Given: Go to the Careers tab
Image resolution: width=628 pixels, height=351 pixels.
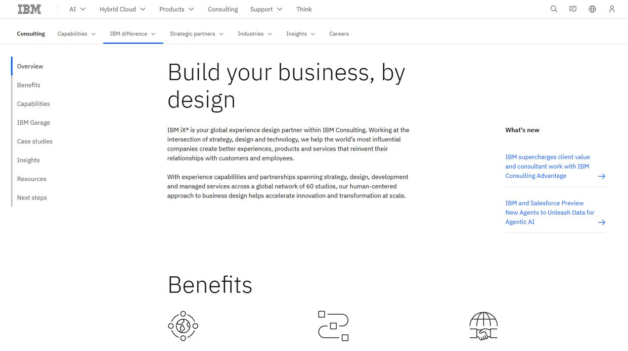Looking at the screenshot, I should (x=339, y=34).
